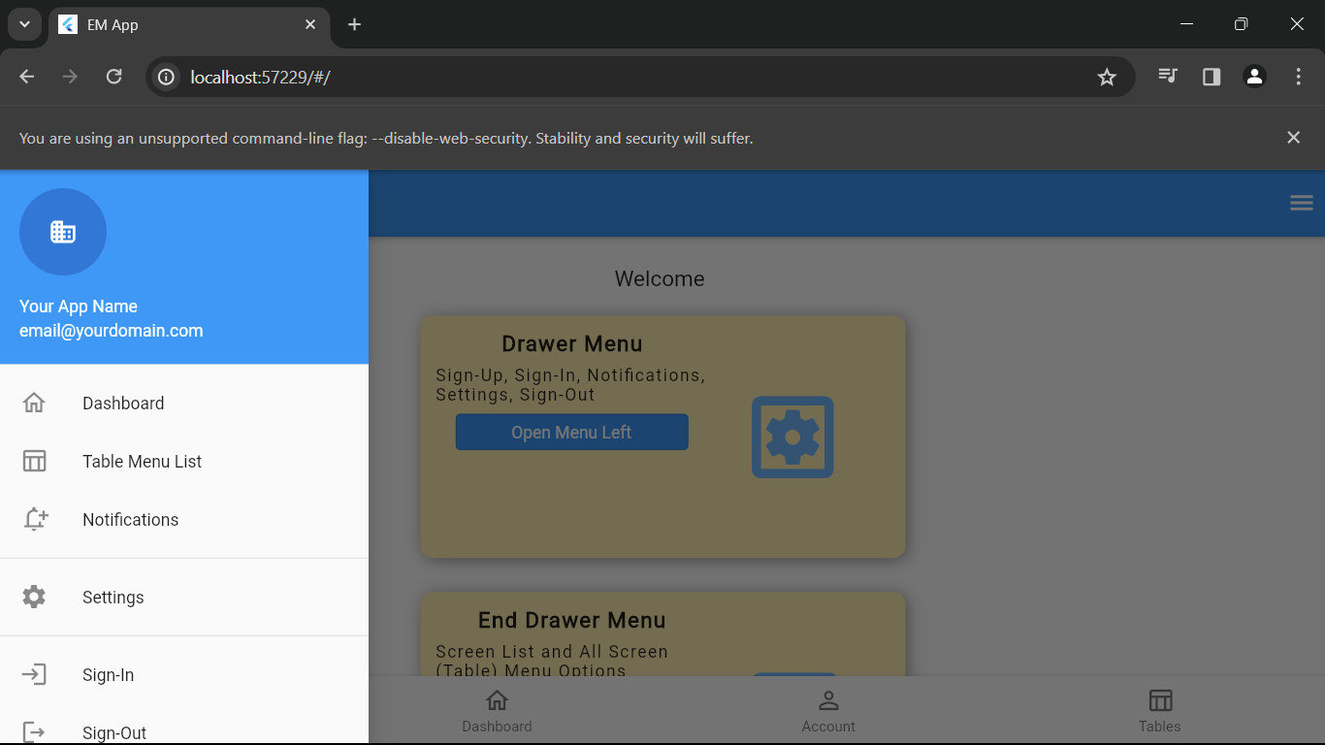Click the Open Menu Left button
1325x745 pixels.
click(572, 432)
